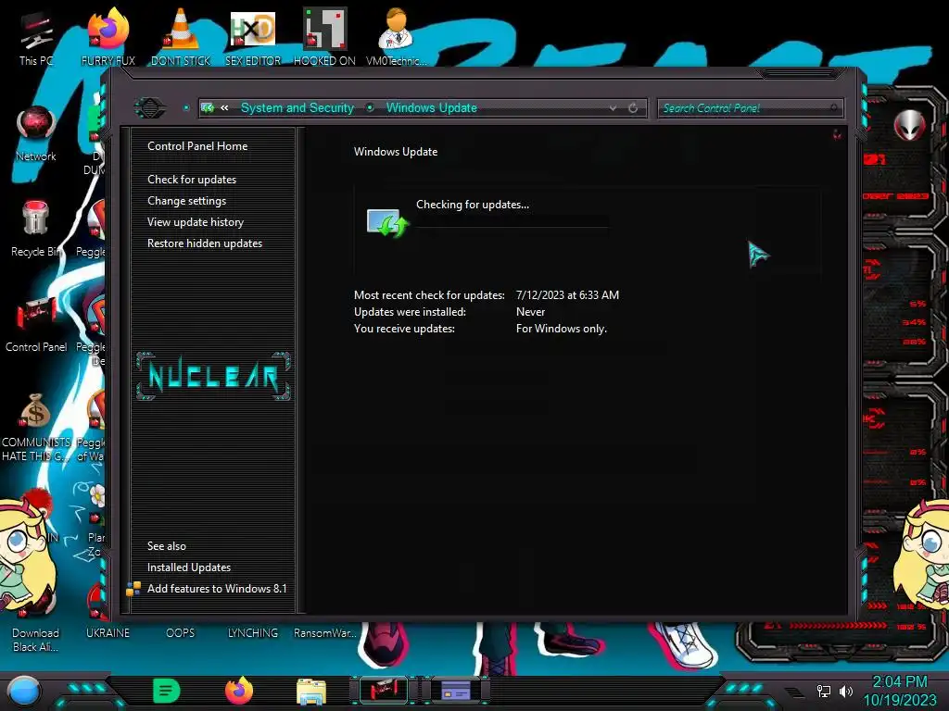Select the UKRAINE desktop item
This screenshot has width=949, height=711.
(x=108, y=633)
